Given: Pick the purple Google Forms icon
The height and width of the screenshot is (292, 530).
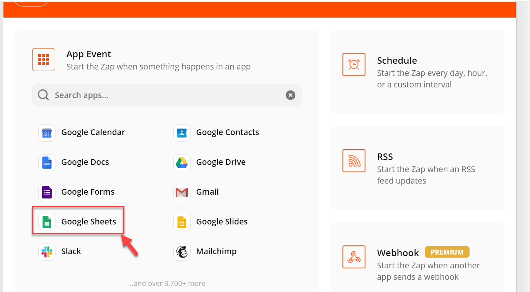Looking at the screenshot, I should 47,192.
